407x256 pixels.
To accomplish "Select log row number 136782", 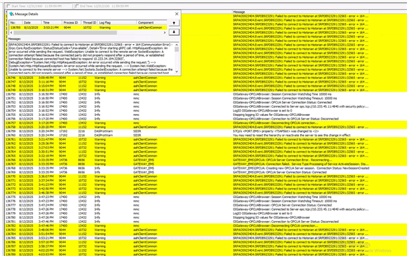I will tap(206, 226).
